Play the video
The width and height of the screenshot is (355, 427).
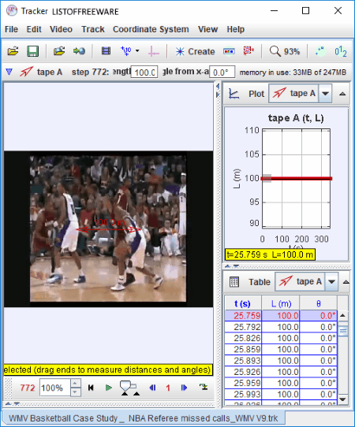tap(109, 388)
